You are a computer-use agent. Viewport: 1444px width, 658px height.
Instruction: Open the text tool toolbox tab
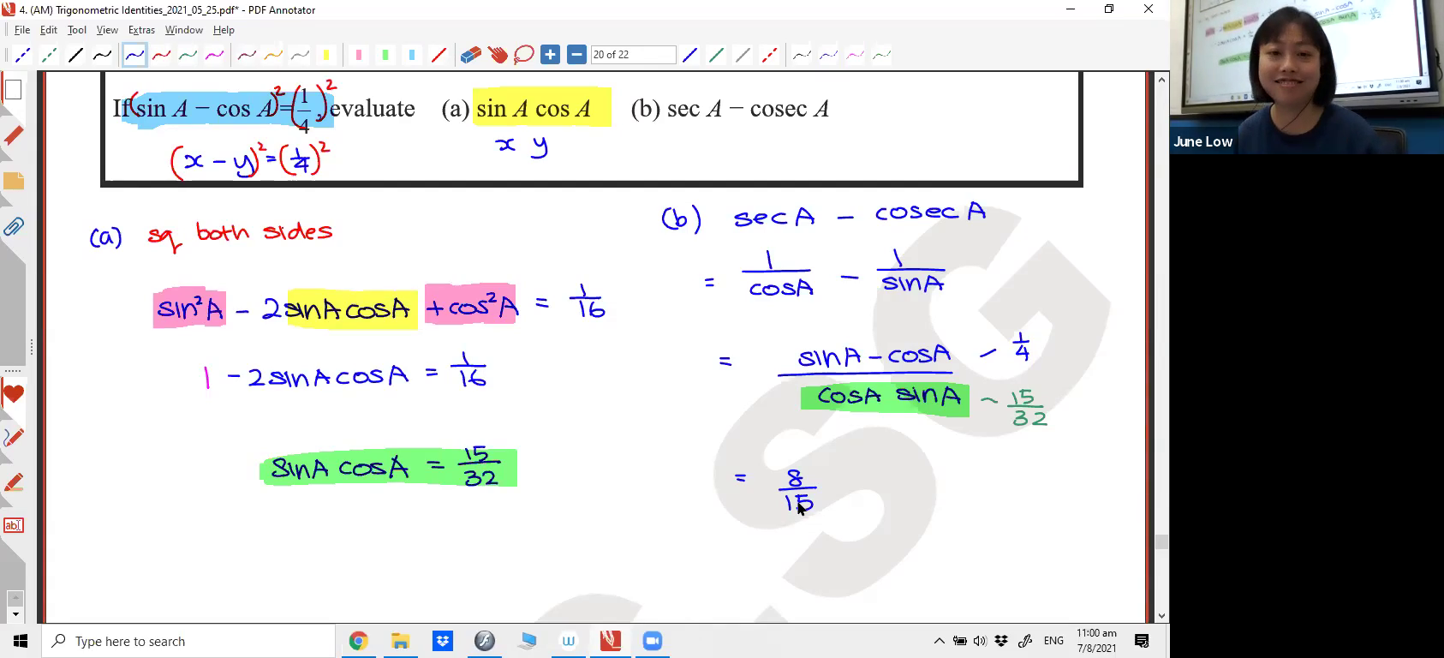(13, 525)
